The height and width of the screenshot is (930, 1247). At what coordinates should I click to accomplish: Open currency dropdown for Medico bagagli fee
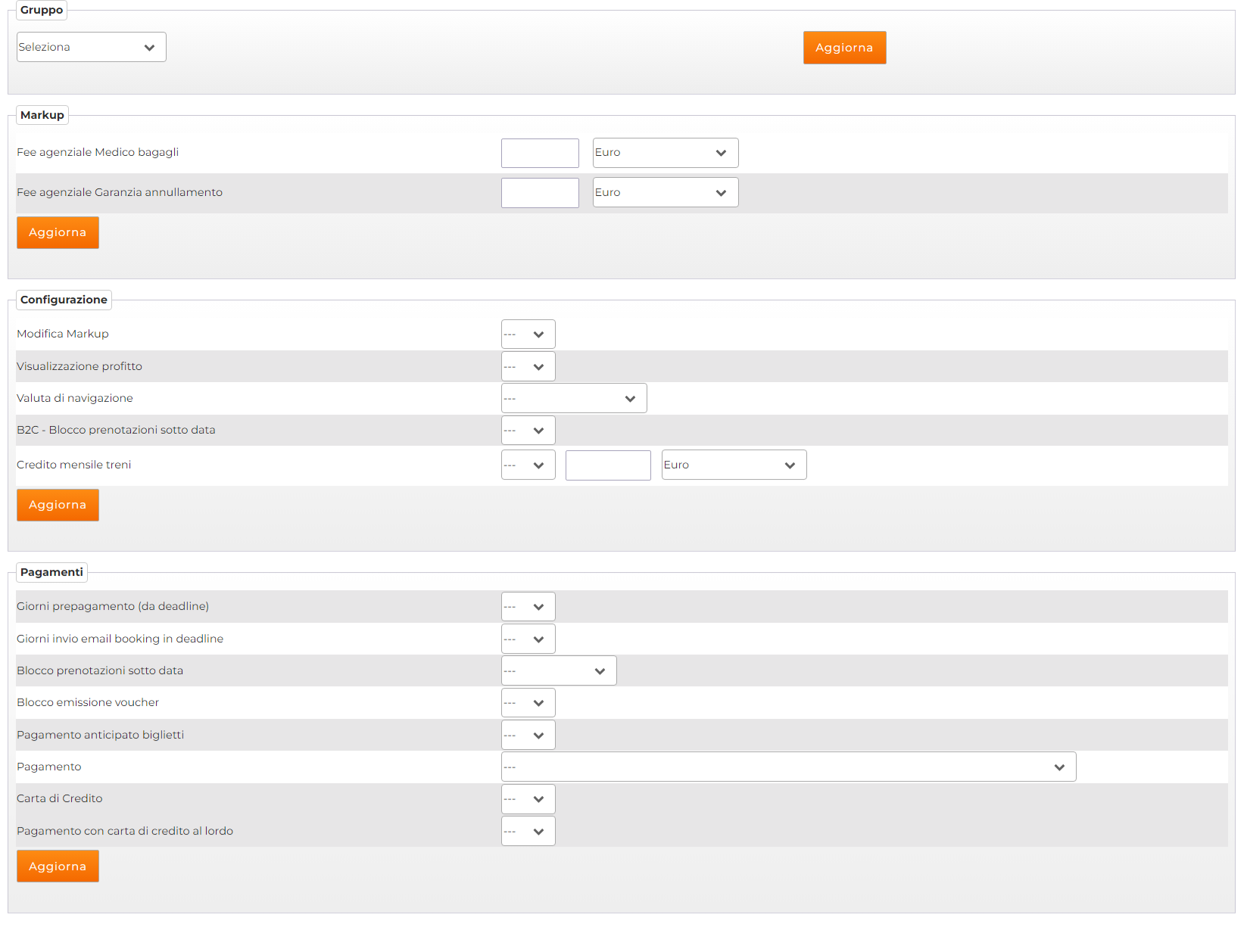(666, 153)
